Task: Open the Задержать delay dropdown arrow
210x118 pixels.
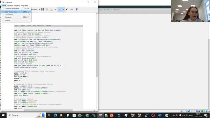Action: [39, 10]
